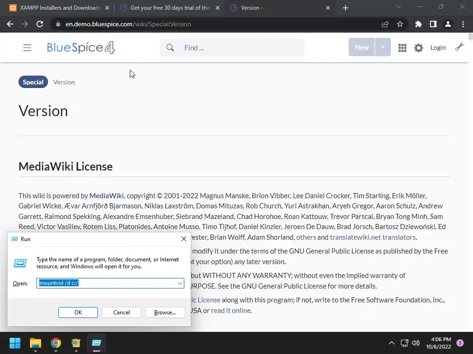Click the New page button
Screen dimensions: 473x354
362,47
